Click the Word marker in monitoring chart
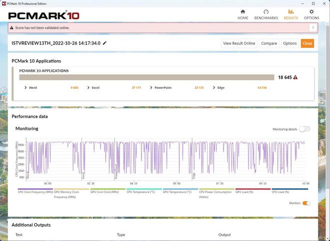330x241 pixels. pyautogui.click(x=28, y=175)
